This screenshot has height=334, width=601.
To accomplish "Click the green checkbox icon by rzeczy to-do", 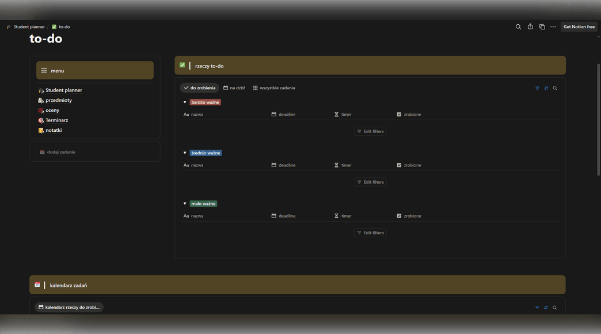I will point(182,65).
